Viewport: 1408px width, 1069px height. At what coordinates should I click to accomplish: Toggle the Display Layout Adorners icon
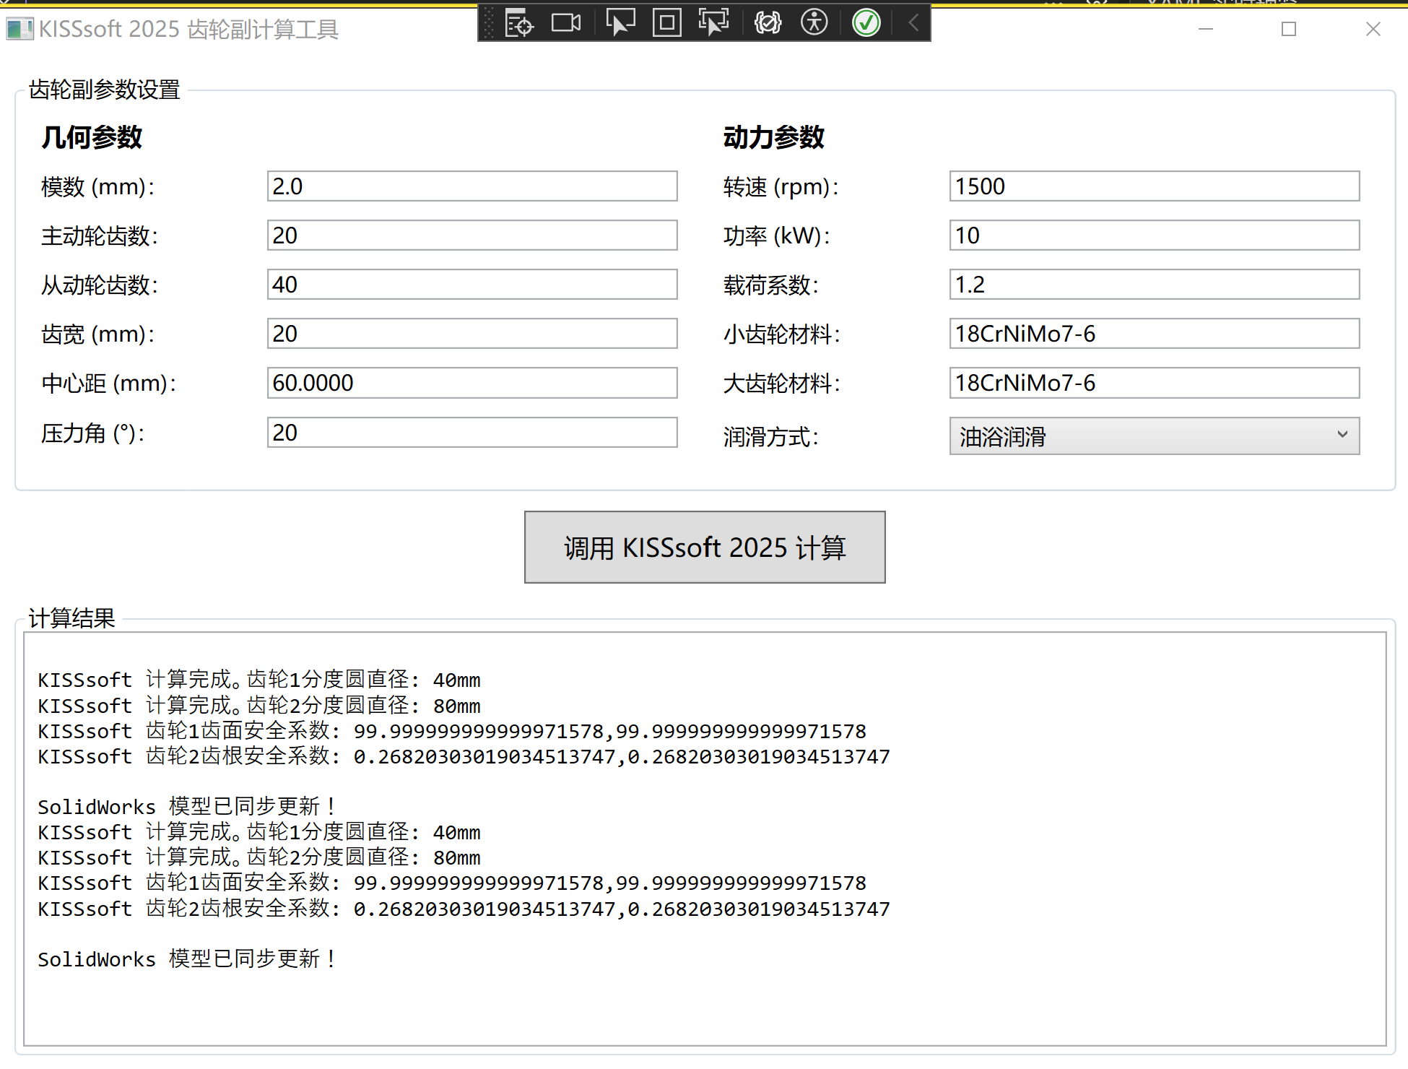pyautogui.click(x=666, y=23)
